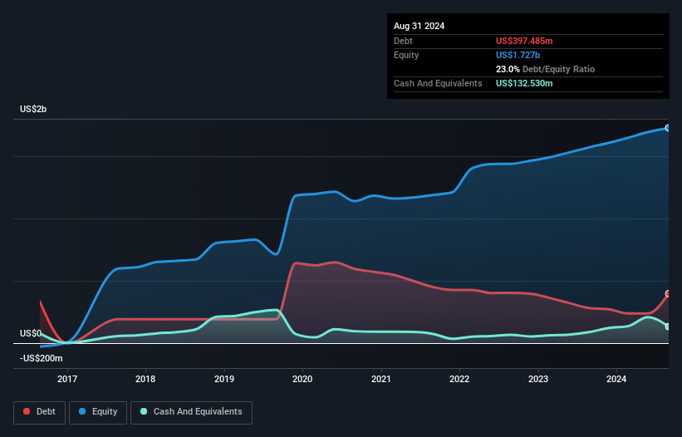Click the 2021 x-axis label
Screen dimensions: 682x437
(381, 379)
